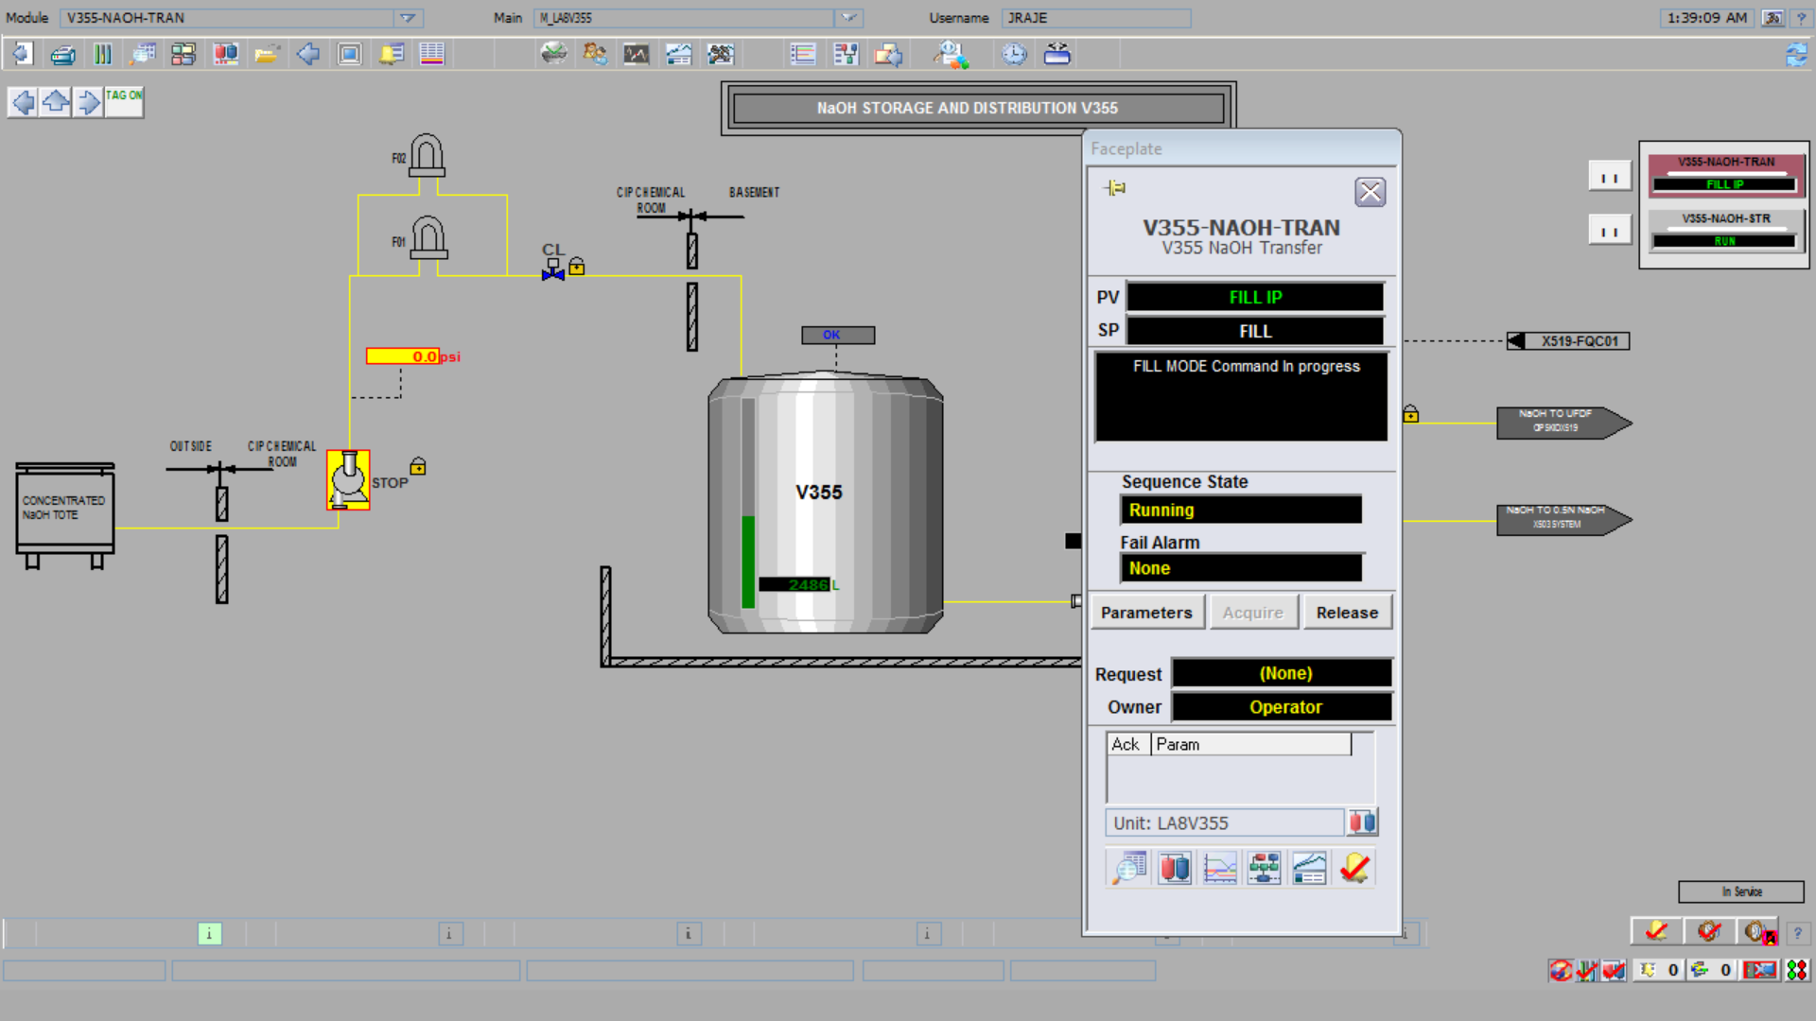Open detail magnifier icon in faceplate

(x=1129, y=868)
